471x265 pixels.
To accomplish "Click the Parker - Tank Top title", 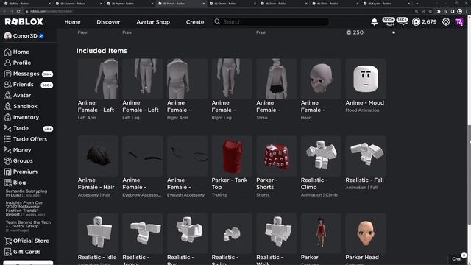I will point(230,183).
